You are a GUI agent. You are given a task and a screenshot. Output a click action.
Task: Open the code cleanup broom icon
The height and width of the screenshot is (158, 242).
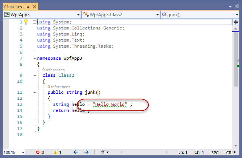[x=102, y=152]
